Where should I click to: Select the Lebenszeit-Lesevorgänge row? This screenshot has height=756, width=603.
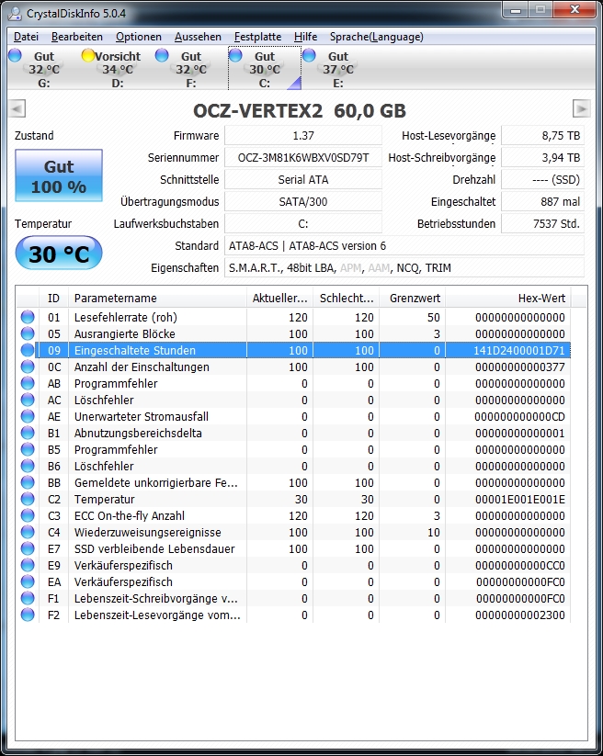coord(294,615)
